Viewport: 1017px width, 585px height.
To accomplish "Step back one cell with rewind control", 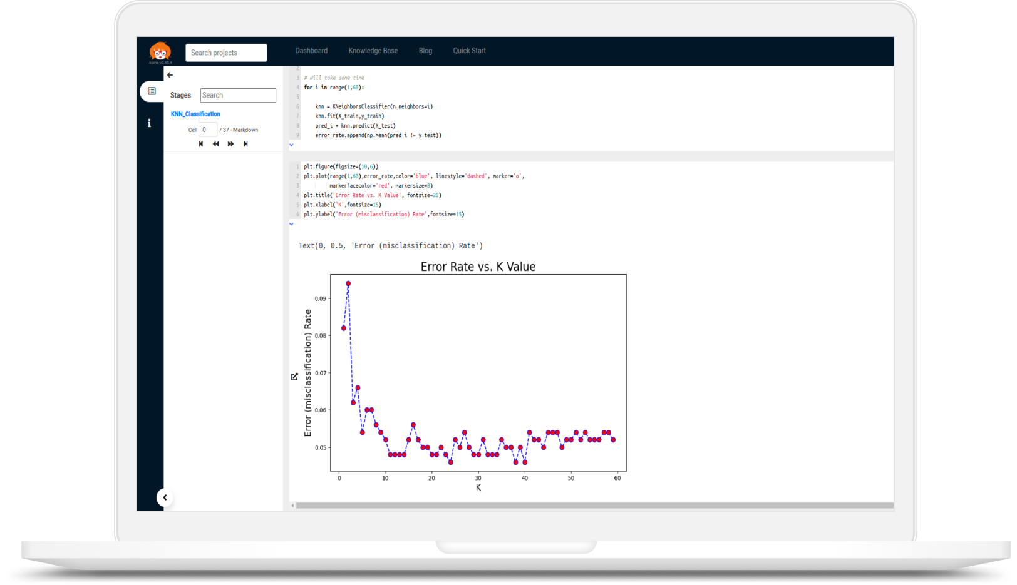I will tap(215, 144).
